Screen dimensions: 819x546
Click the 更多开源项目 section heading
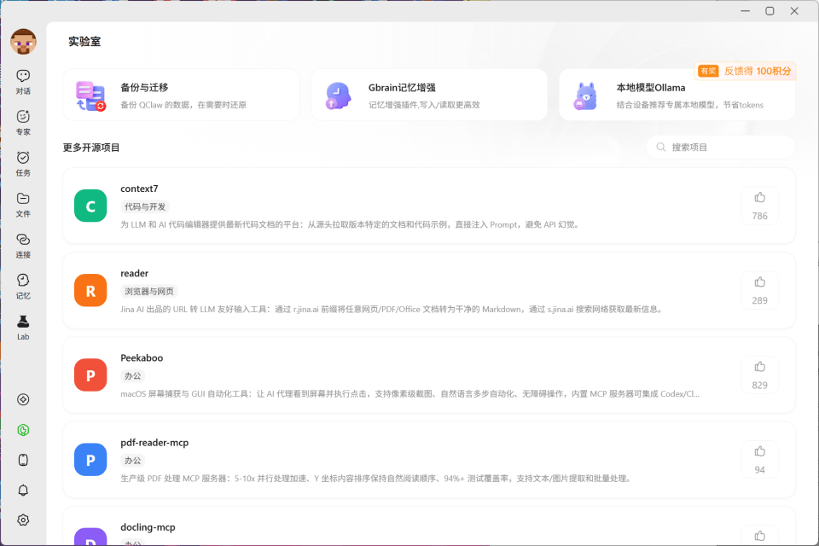tap(91, 148)
